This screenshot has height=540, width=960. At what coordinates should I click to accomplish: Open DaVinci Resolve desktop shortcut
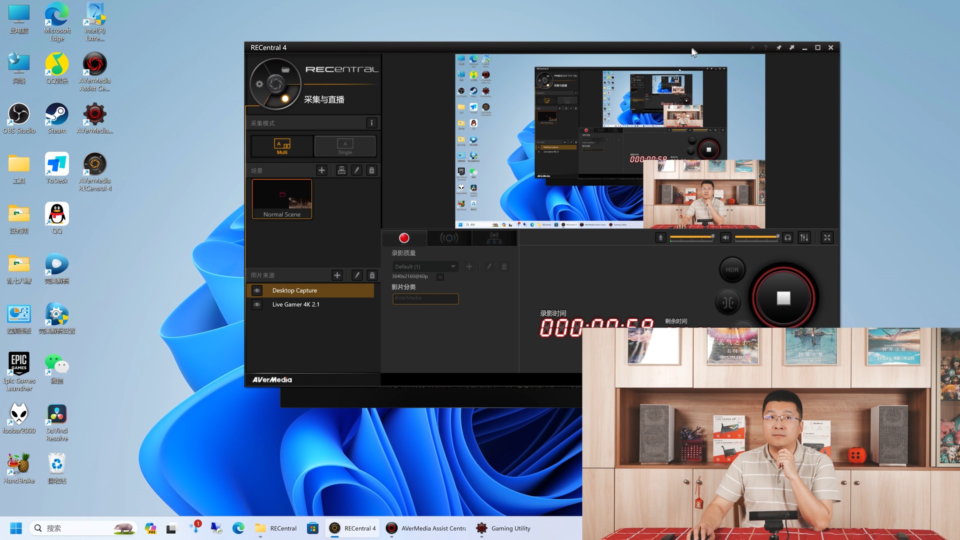coord(57,422)
